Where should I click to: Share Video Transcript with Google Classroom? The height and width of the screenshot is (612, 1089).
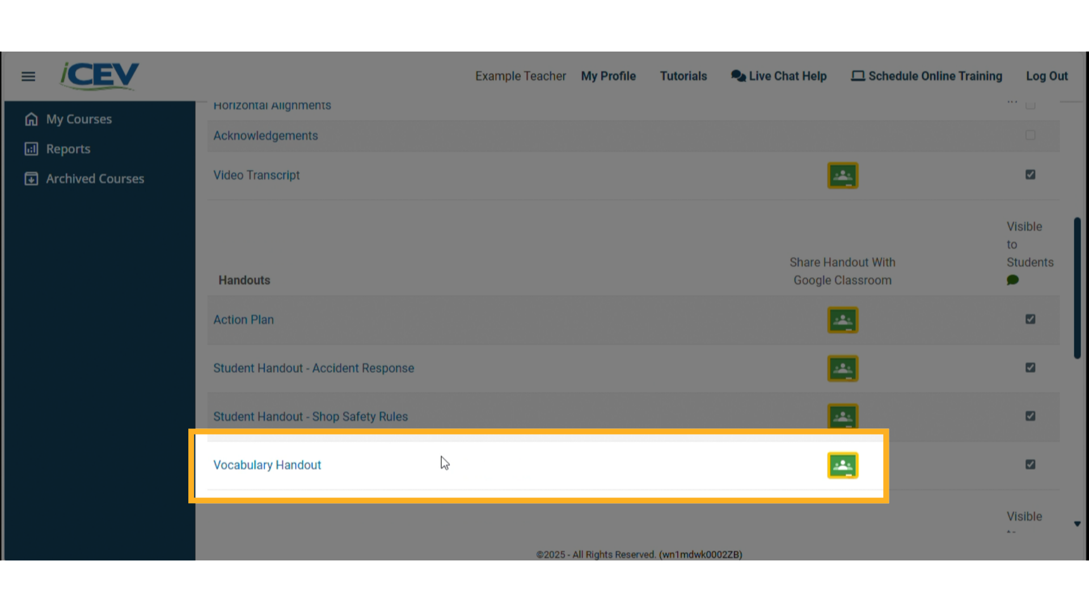(x=843, y=176)
